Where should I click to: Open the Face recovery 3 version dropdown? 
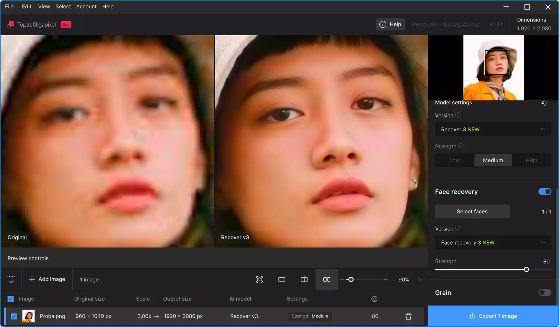[x=493, y=243]
